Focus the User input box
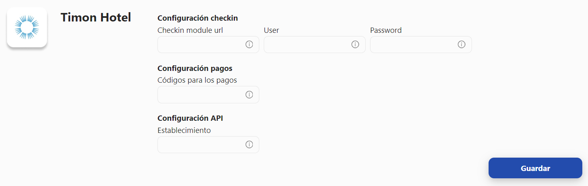This screenshot has height=186, width=588. pyautogui.click(x=314, y=45)
